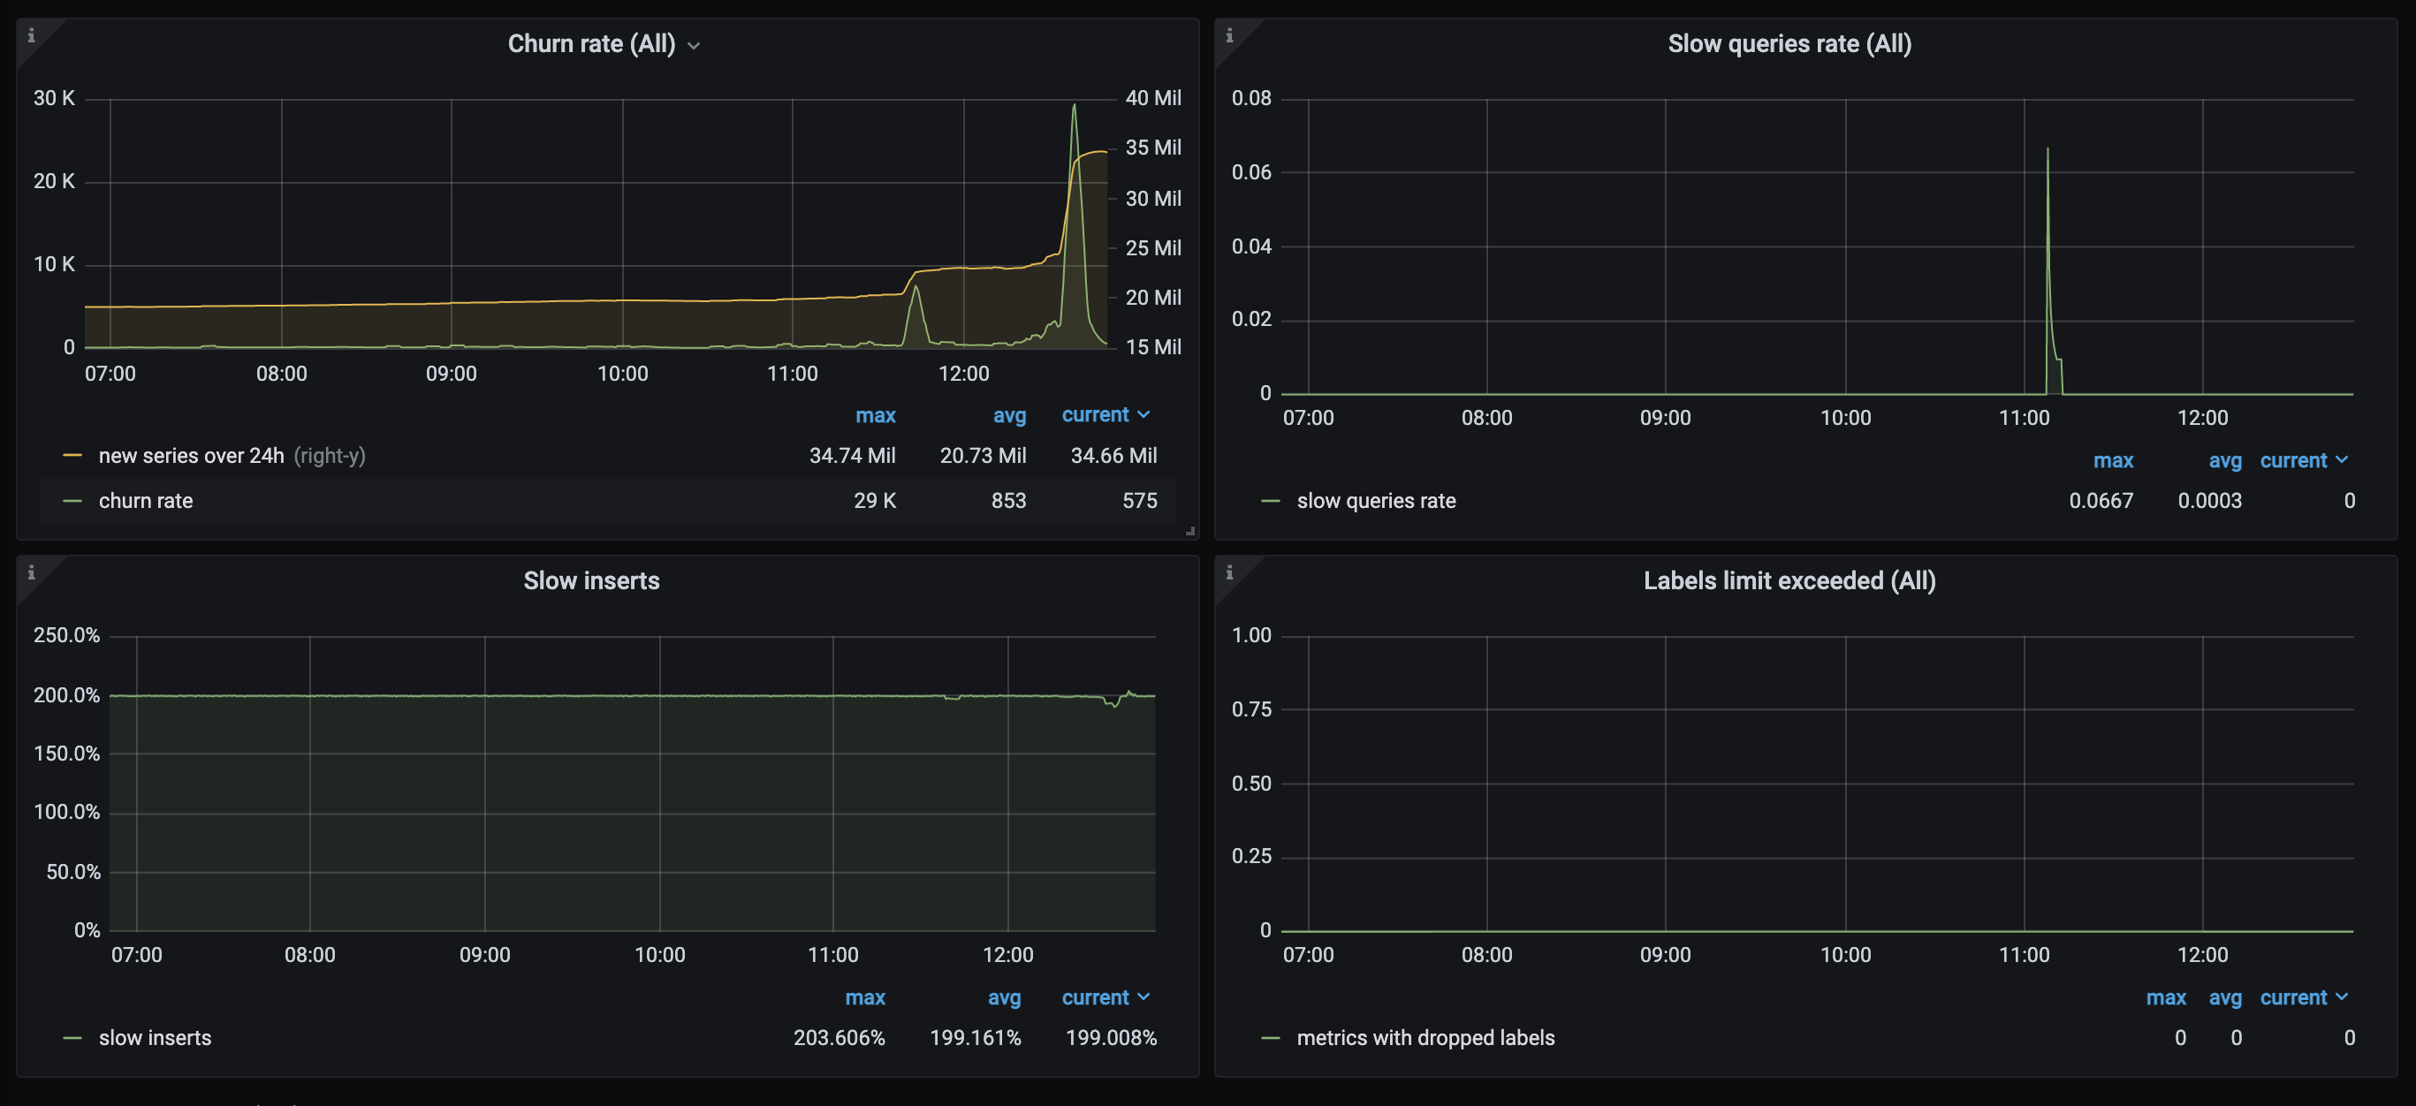The width and height of the screenshot is (2416, 1106).
Task: Open the Churn rate panel title dropdown
Action: (694, 44)
